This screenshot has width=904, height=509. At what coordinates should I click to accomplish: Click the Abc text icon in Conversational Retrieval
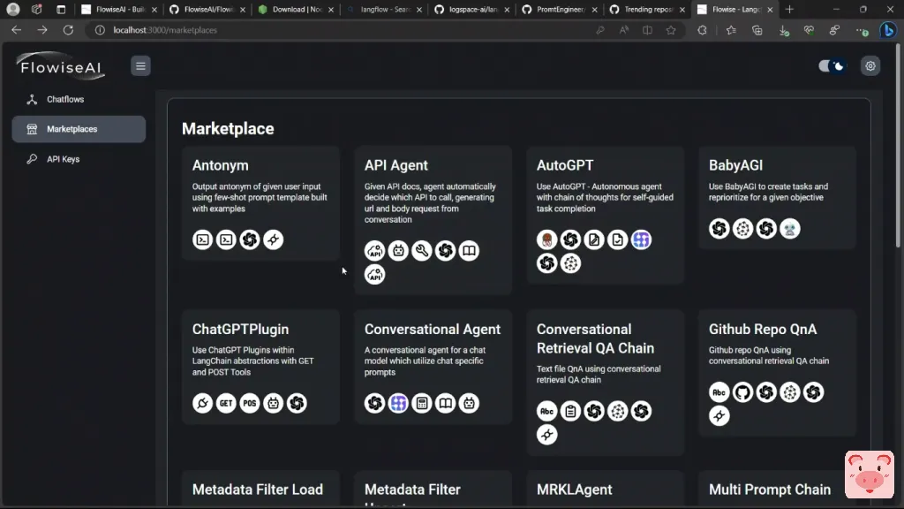(x=547, y=411)
